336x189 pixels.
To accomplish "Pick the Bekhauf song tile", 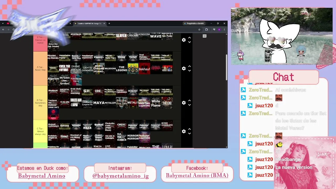I will 144,69.
